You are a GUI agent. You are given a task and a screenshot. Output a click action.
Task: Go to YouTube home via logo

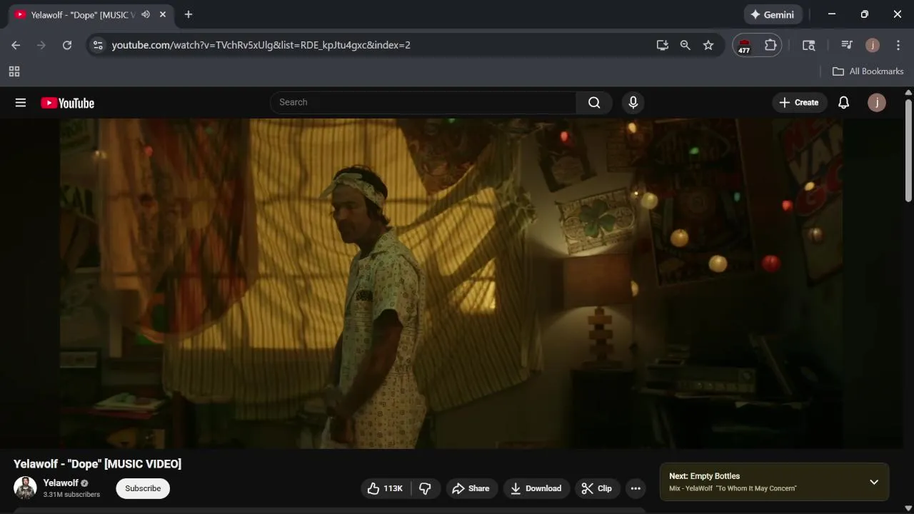(x=68, y=103)
